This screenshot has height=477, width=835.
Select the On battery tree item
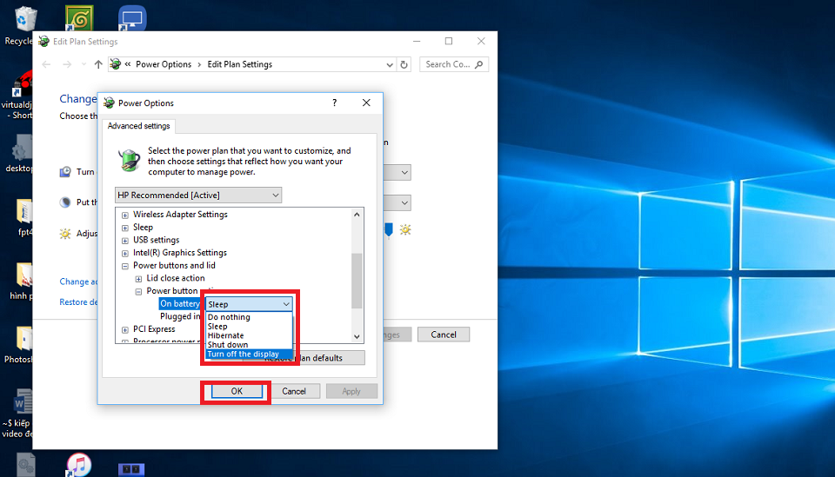point(180,303)
